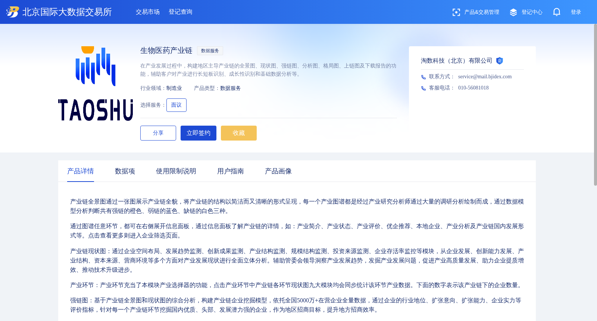Click the paragraph starting 强链图

[297, 305]
